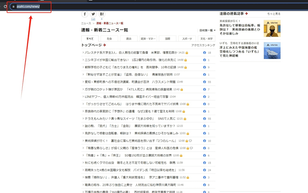This screenshot has width=308, height=193.
Task: Click Facebook icon on 両親失った4歳 row
Action: (x=204, y=170)
